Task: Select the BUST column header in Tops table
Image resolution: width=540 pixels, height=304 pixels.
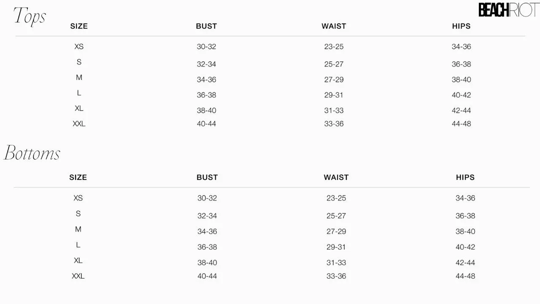Action: (x=206, y=26)
